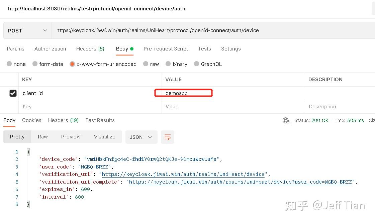The height and width of the screenshot is (221, 375).
Task: Open the JSON response format dropdown
Action: pos(141,137)
